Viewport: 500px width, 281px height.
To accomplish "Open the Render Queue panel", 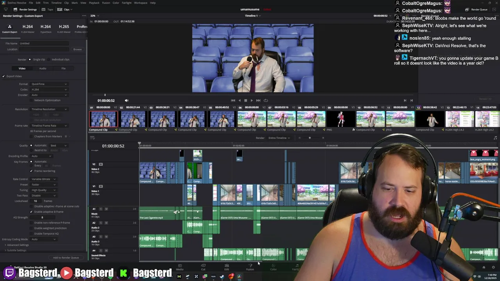I will click(476, 9).
